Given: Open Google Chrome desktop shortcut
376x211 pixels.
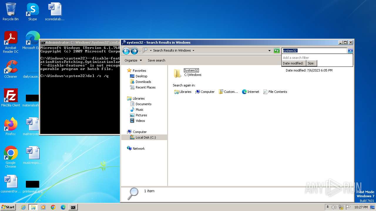Looking at the screenshot, I should (x=11, y=157).
